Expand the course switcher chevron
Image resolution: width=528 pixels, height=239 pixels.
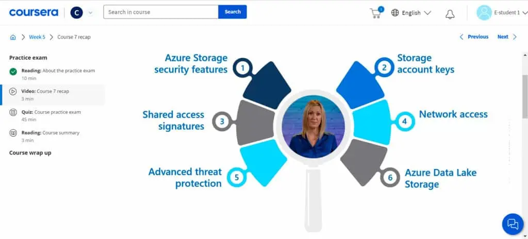coord(90,13)
